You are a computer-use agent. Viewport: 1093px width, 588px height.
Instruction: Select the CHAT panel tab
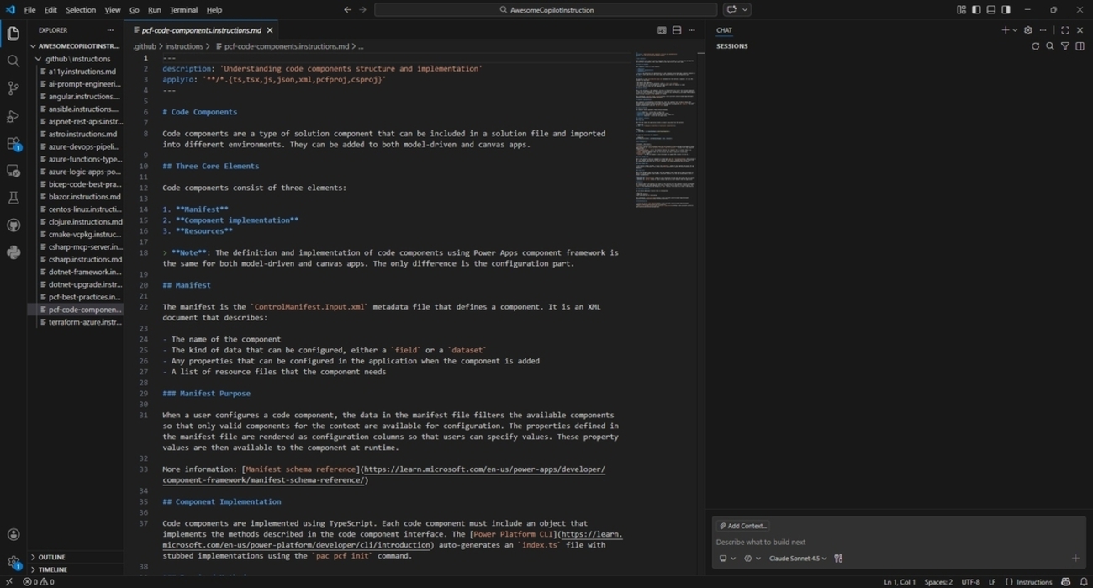[724, 30]
